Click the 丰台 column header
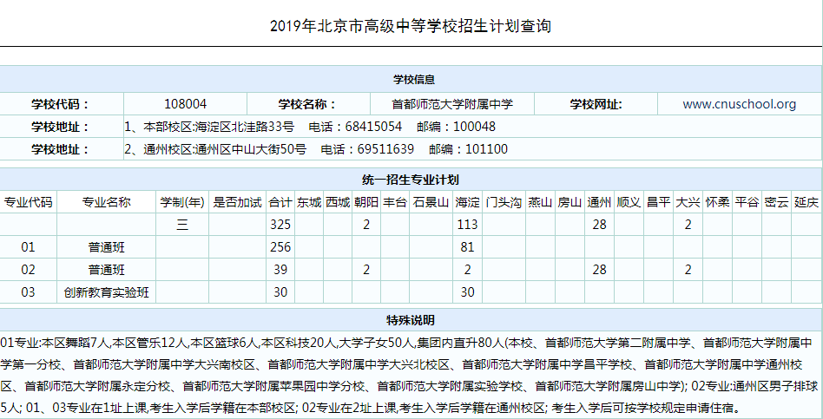The width and height of the screenshot is (823, 419). [395, 202]
